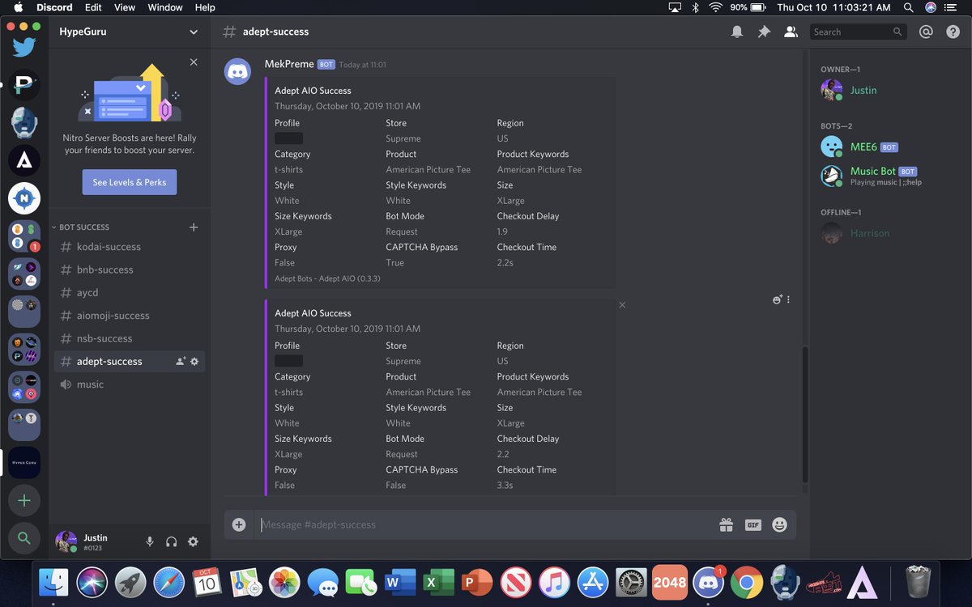The image size is (972, 607).
Task: Click the plus attachment button in message bar
Action: pos(239,524)
